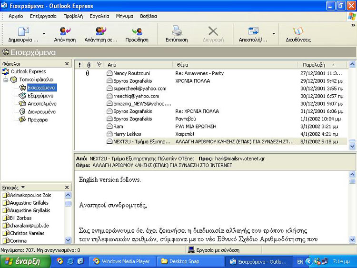
Task: Select the message from freechiq@yahoo.com
Action: 211,96
